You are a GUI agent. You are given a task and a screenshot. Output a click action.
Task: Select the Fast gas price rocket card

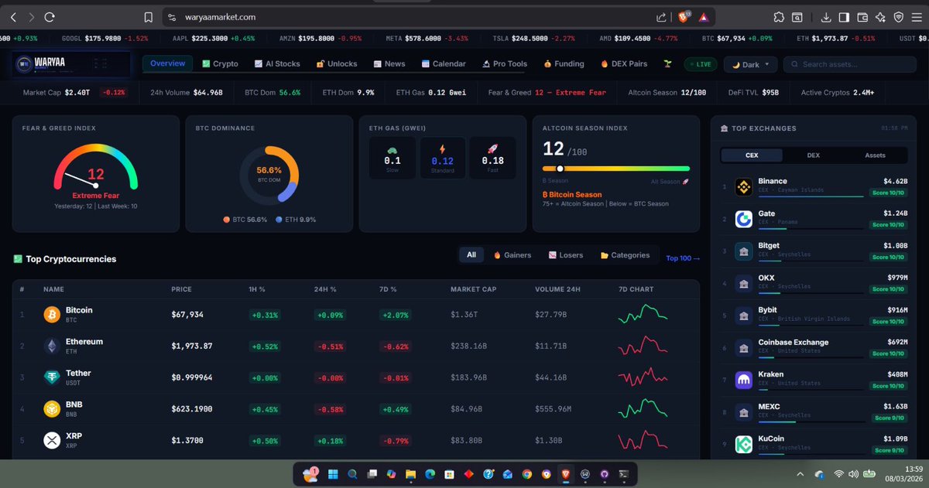point(492,158)
